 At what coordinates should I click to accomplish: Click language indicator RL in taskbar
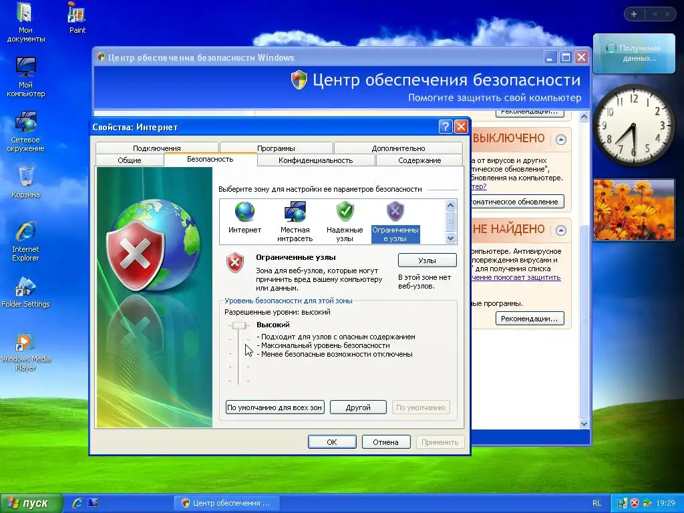point(596,503)
